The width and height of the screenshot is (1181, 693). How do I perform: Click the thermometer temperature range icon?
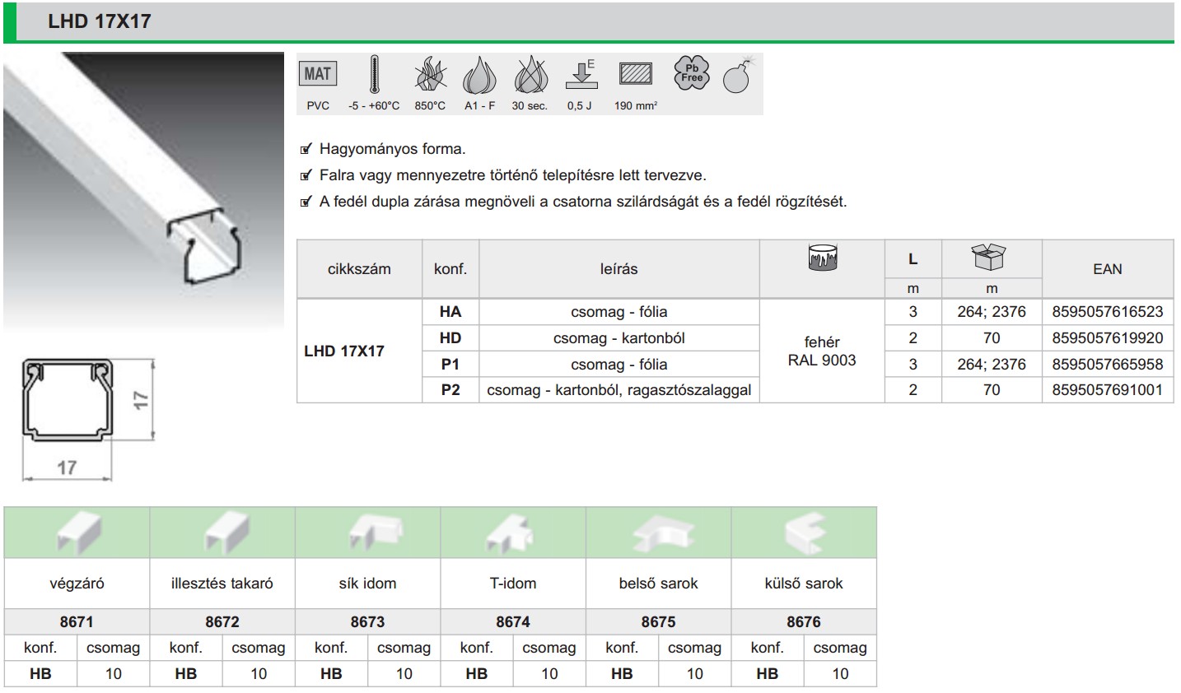[x=374, y=75]
